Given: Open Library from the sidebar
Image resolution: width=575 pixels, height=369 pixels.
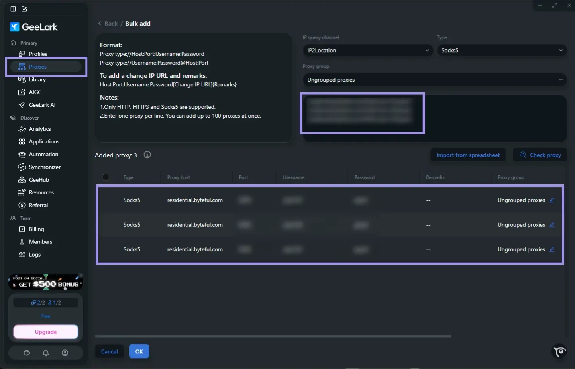Looking at the screenshot, I should click(x=37, y=79).
